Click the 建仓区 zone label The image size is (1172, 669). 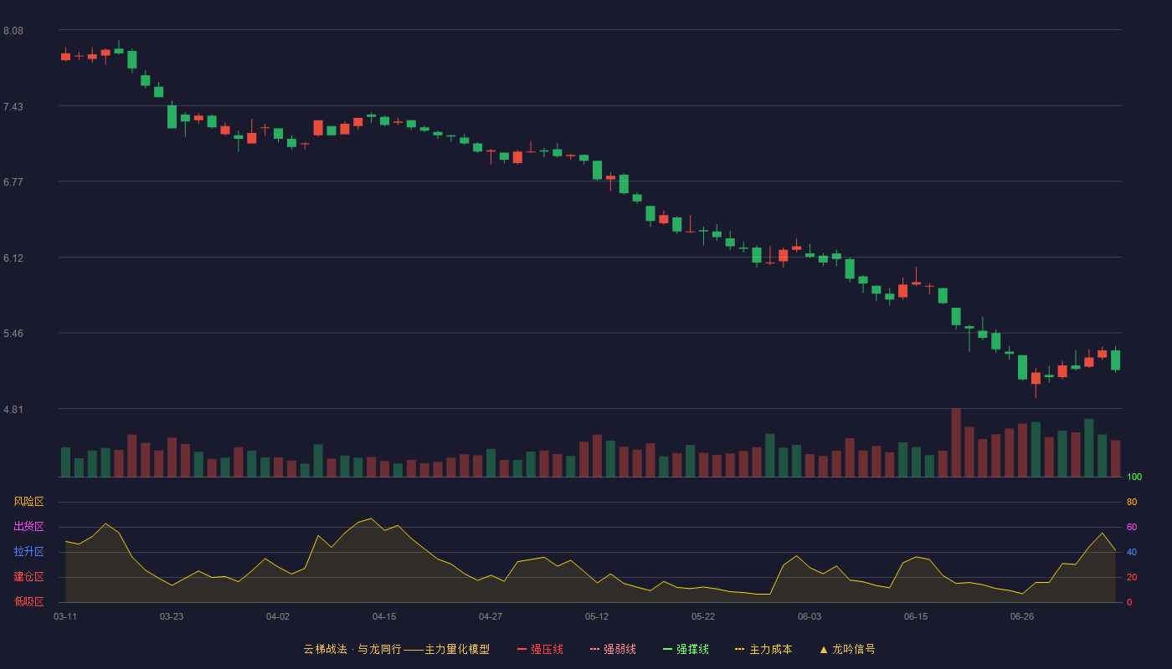[28, 577]
